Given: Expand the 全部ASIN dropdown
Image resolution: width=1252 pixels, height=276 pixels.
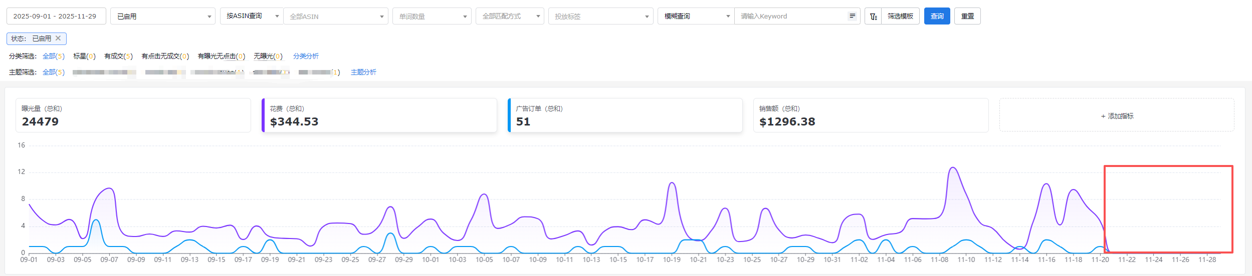Looking at the screenshot, I should pyautogui.click(x=335, y=16).
